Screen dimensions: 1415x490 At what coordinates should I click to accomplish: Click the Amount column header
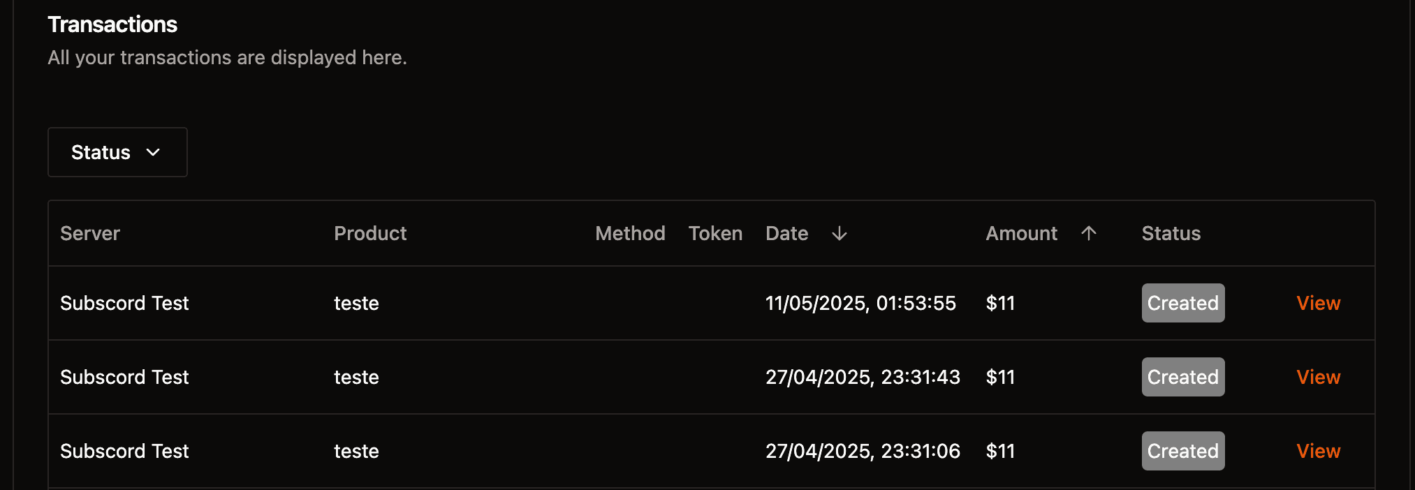[x=1021, y=233]
